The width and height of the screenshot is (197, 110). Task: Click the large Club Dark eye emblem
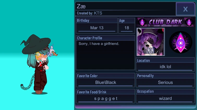tap(181, 42)
